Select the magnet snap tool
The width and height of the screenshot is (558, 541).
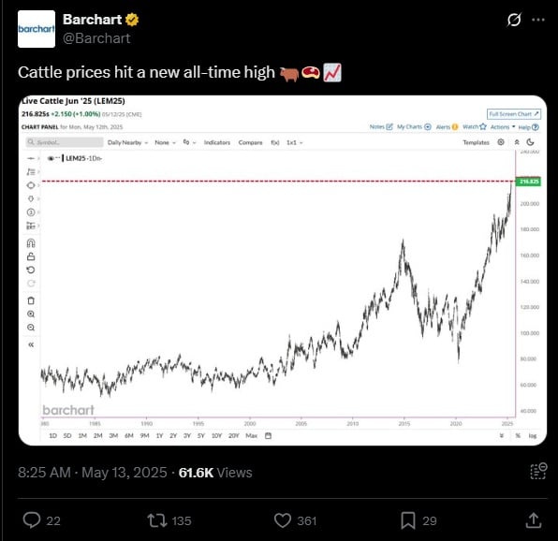(31, 243)
